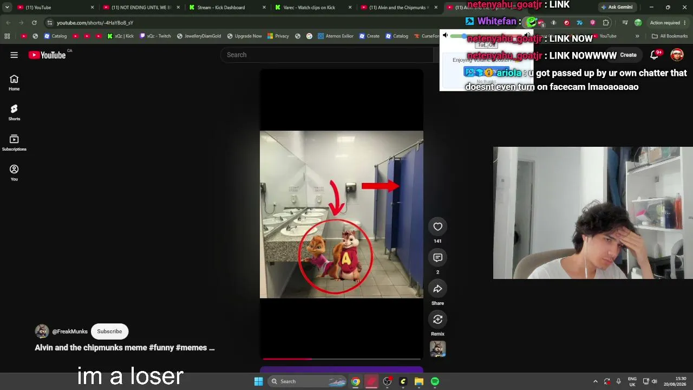693x390 pixels.
Task: Open OBS Studio from the taskbar
Action: pyautogui.click(x=387, y=381)
